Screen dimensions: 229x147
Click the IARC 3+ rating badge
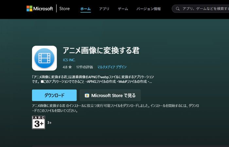pyautogui.click(x=38, y=122)
